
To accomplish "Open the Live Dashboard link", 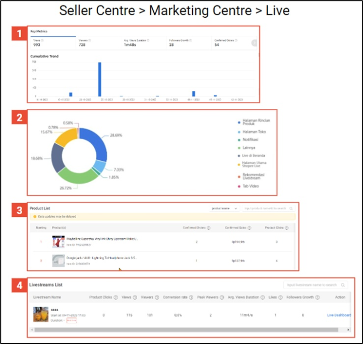I will pyautogui.click(x=339, y=315).
